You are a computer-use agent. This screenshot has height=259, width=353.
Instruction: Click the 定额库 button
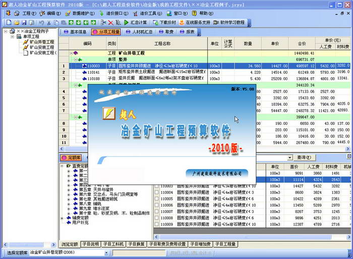[72, 158]
